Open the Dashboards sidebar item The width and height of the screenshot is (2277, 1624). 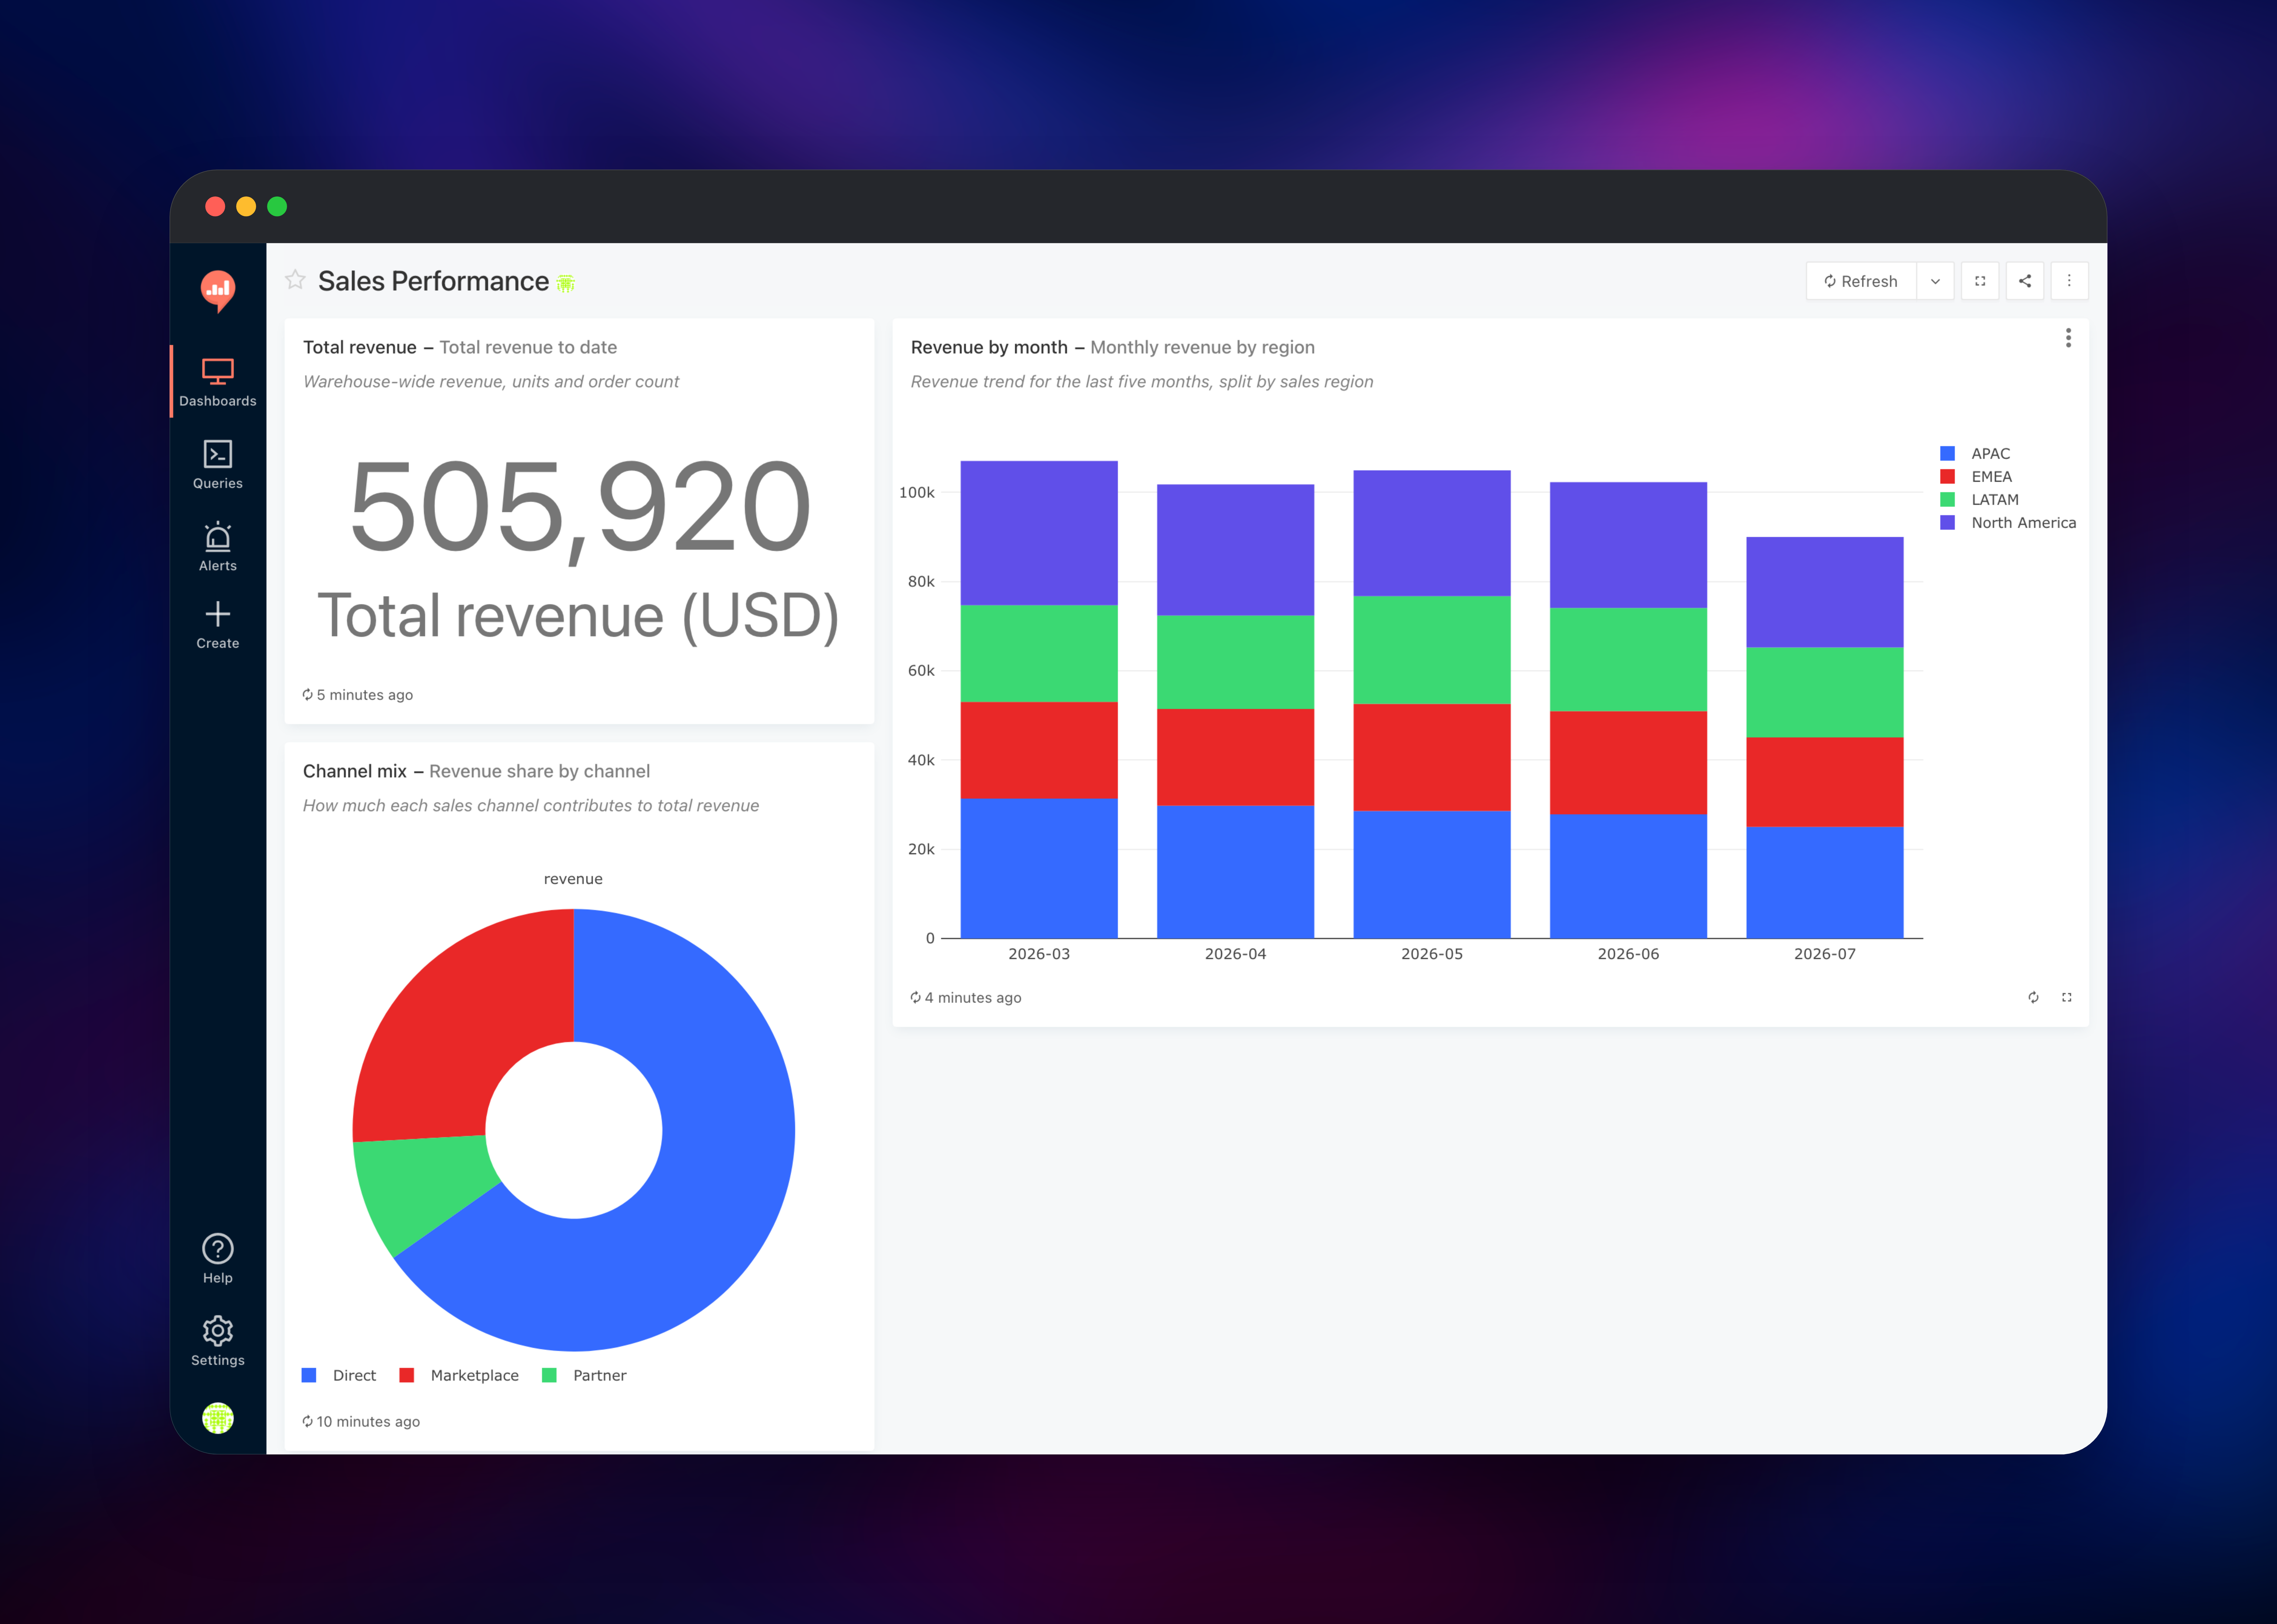coord(218,382)
